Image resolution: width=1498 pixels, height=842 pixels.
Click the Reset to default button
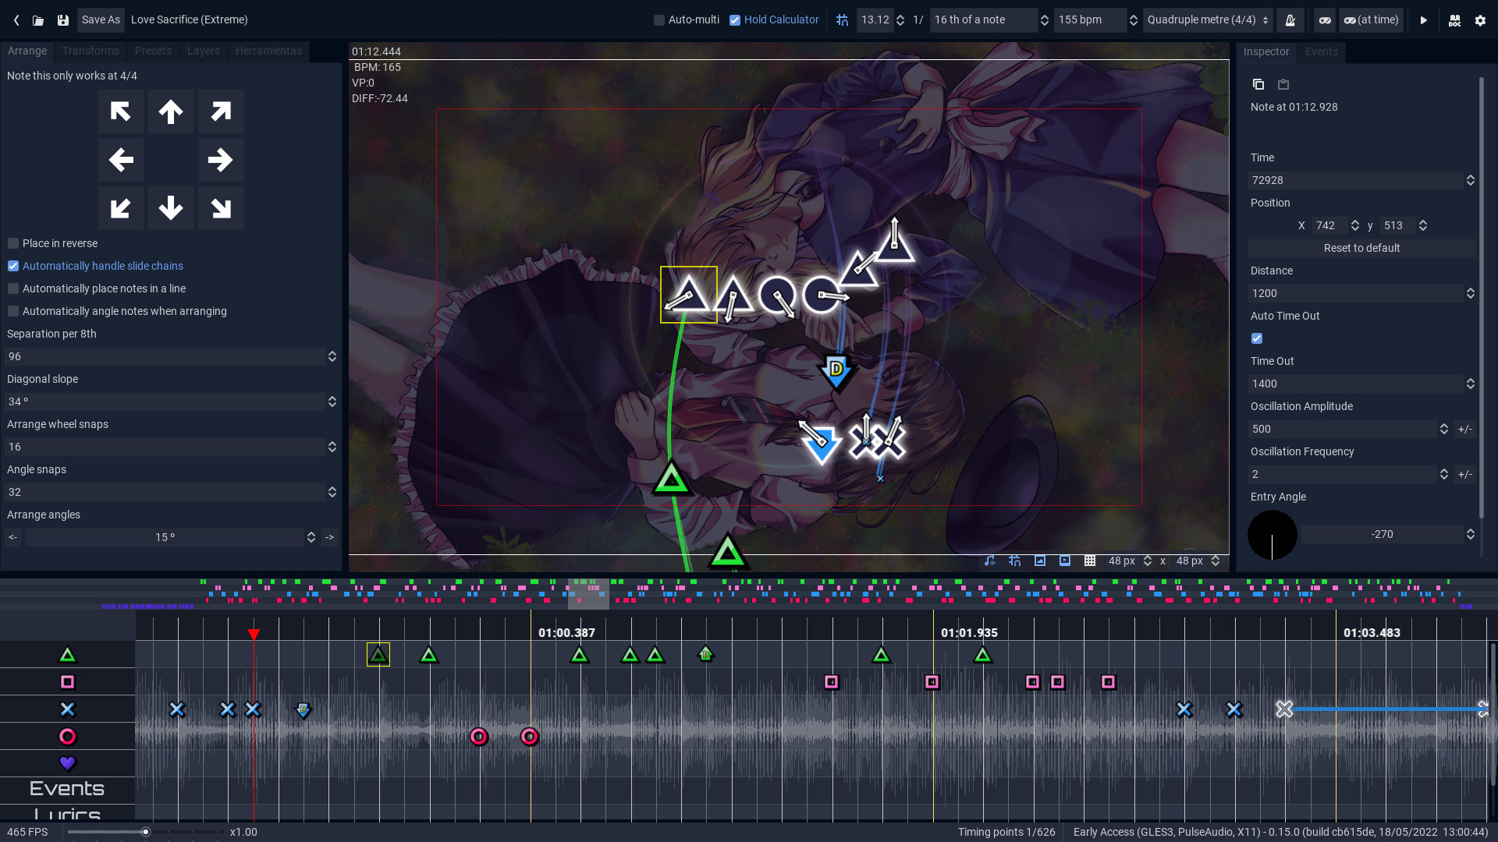coord(1361,247)
